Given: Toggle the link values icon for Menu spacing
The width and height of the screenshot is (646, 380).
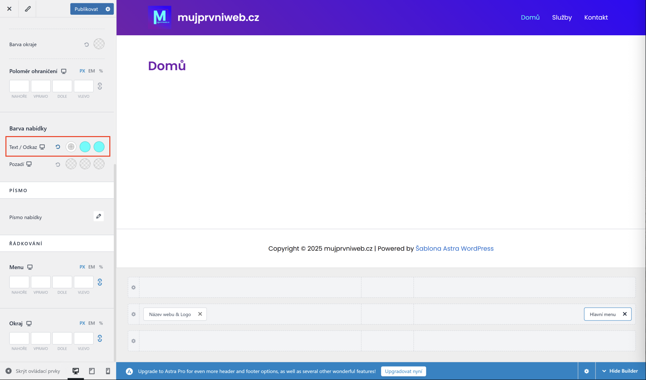Looking at the screenshot, I should 100,282.
